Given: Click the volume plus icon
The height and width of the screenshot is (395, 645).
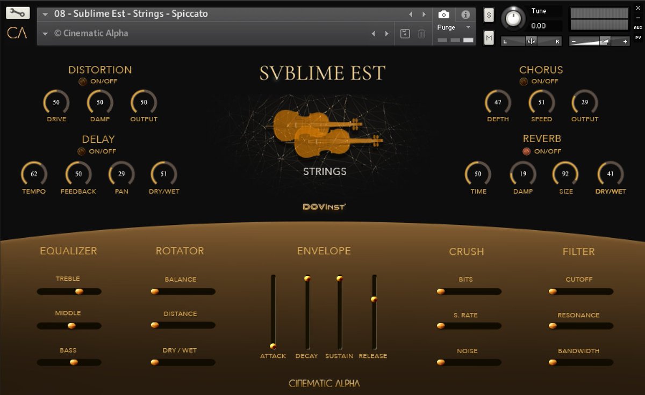Looking at the screenshot, I should pos(625,41).
